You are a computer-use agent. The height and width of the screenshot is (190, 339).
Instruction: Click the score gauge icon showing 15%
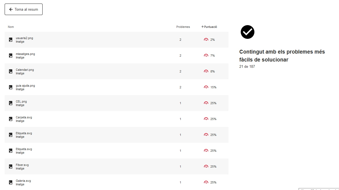click(x=206, y=87)
